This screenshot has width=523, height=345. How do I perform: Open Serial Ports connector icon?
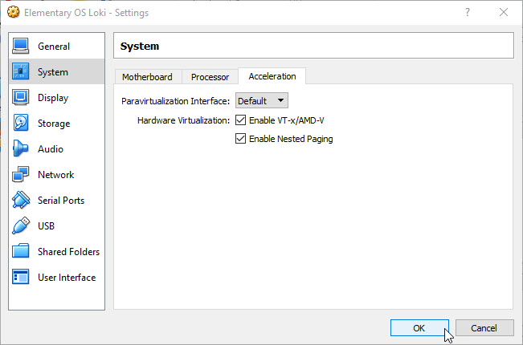click(x=21, y=200)
